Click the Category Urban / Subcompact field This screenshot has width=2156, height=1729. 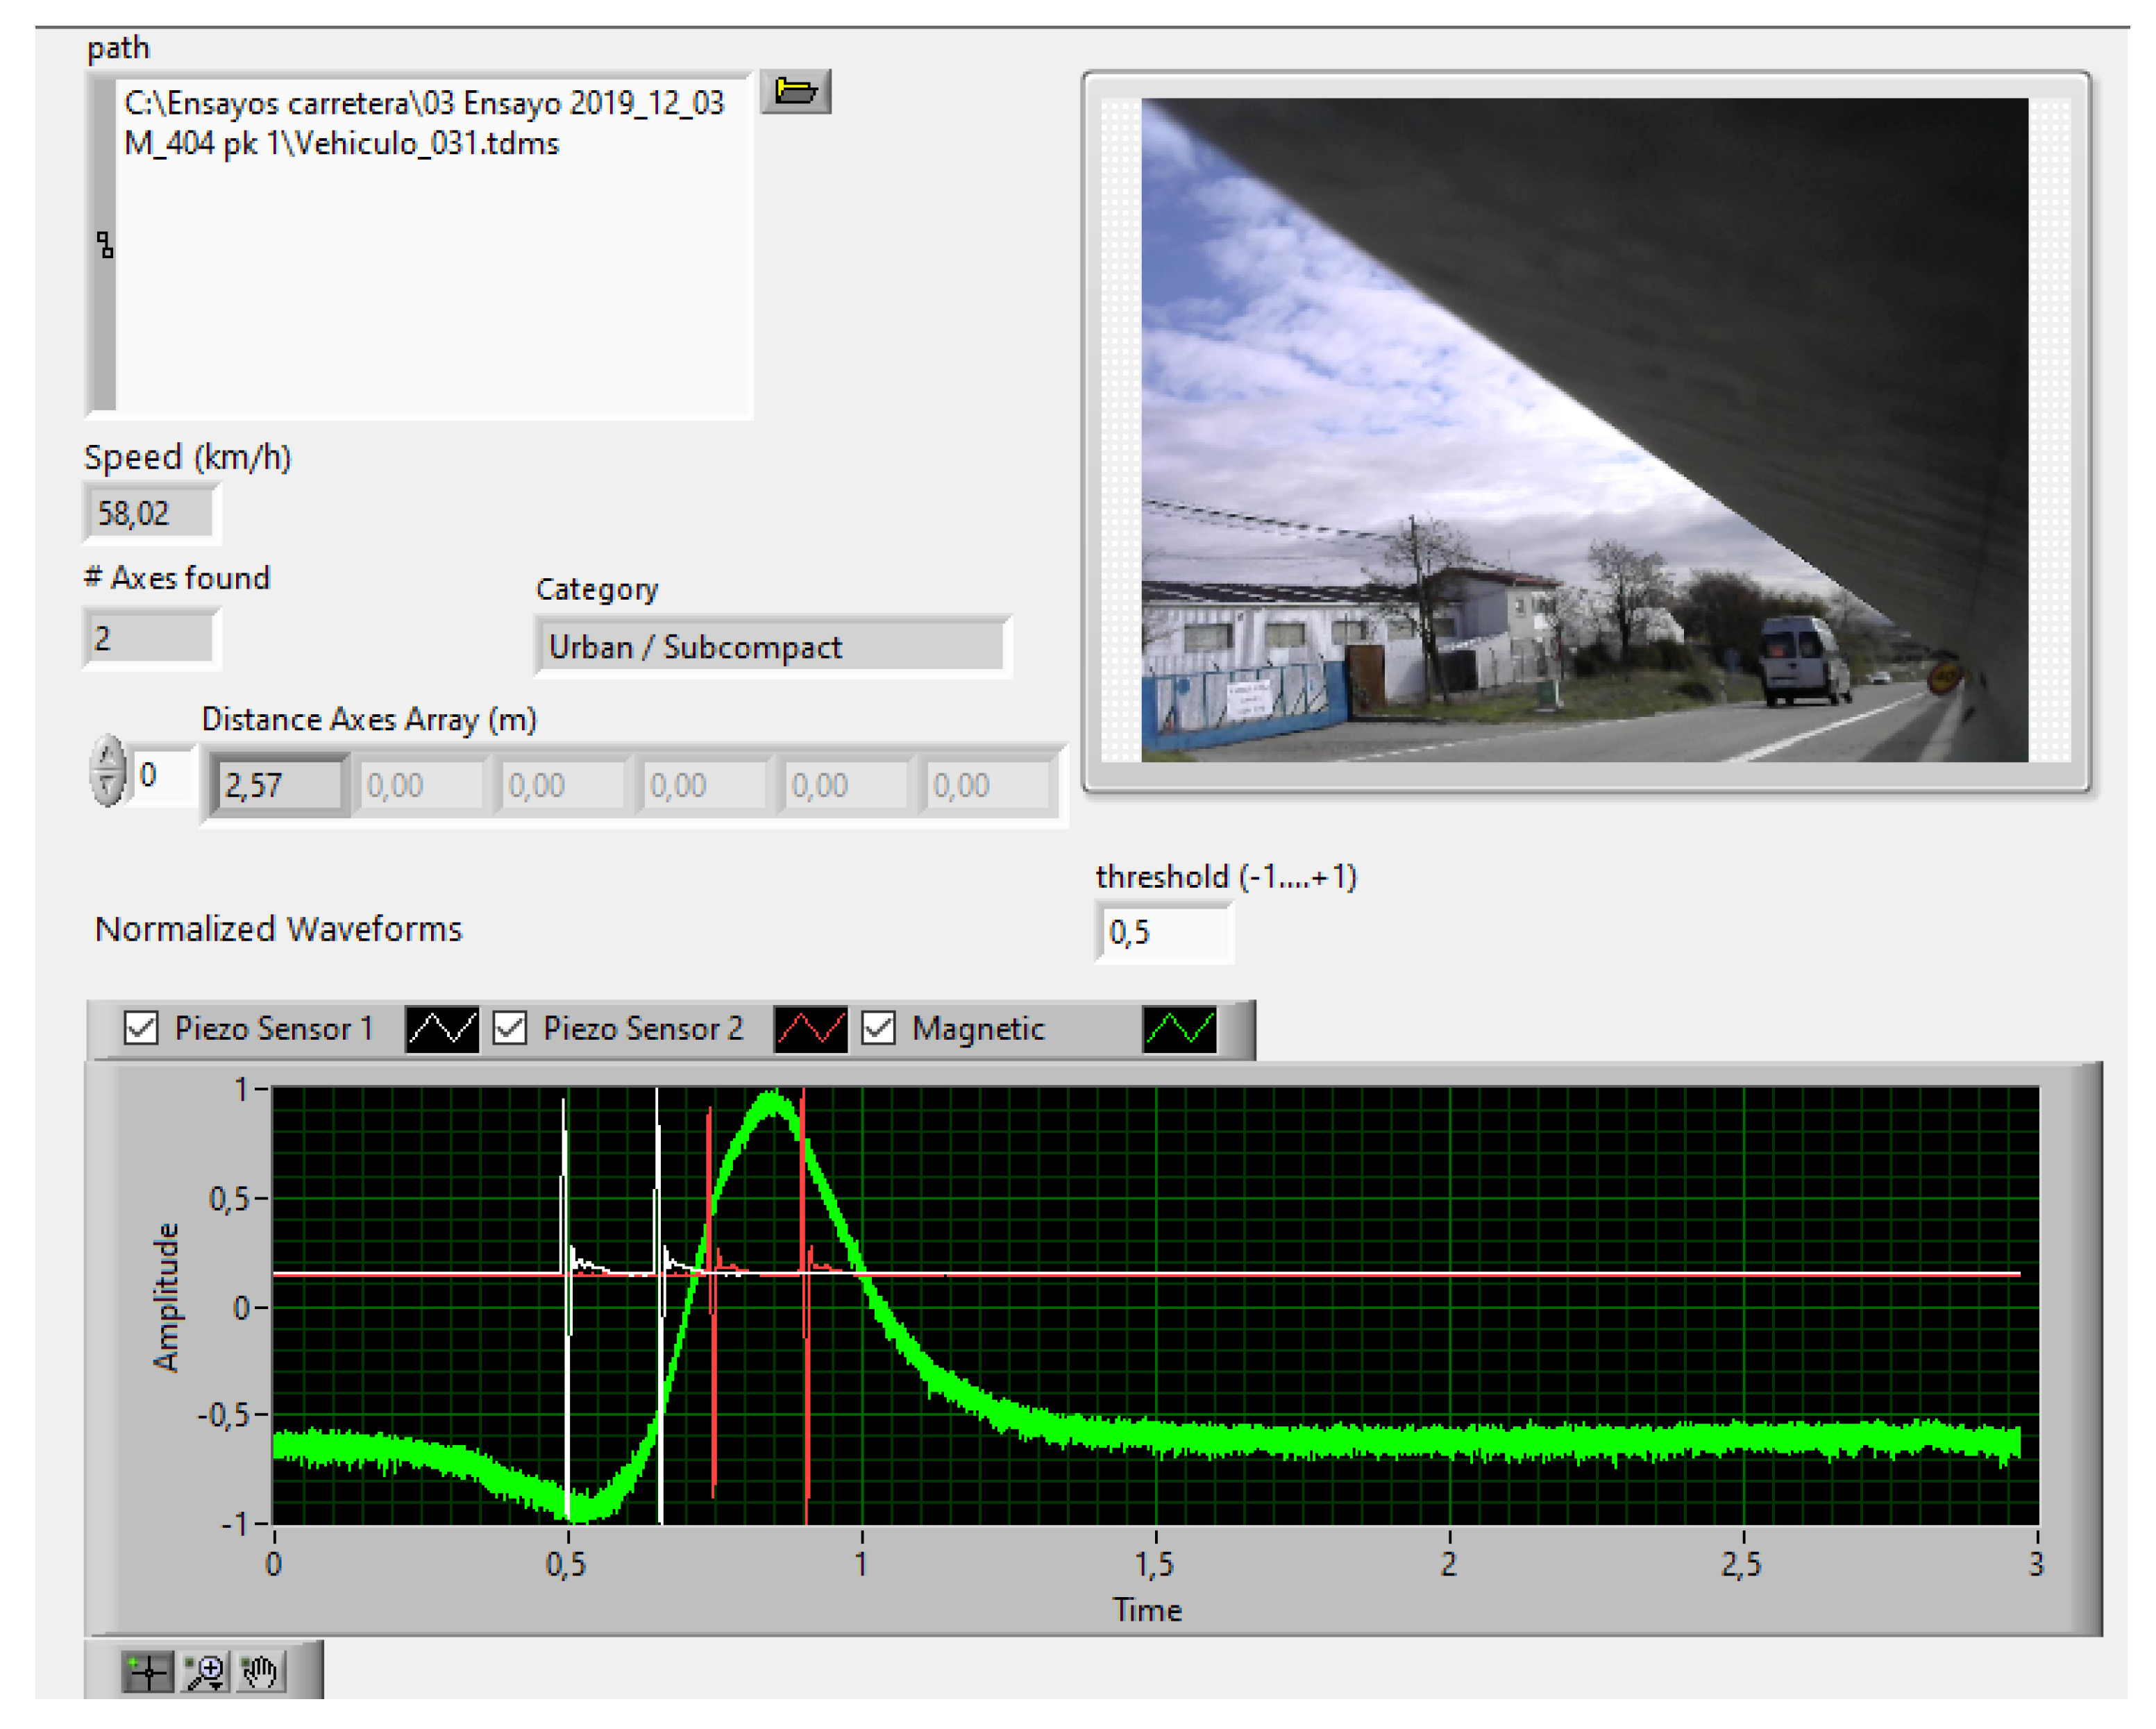coord(772,647)
